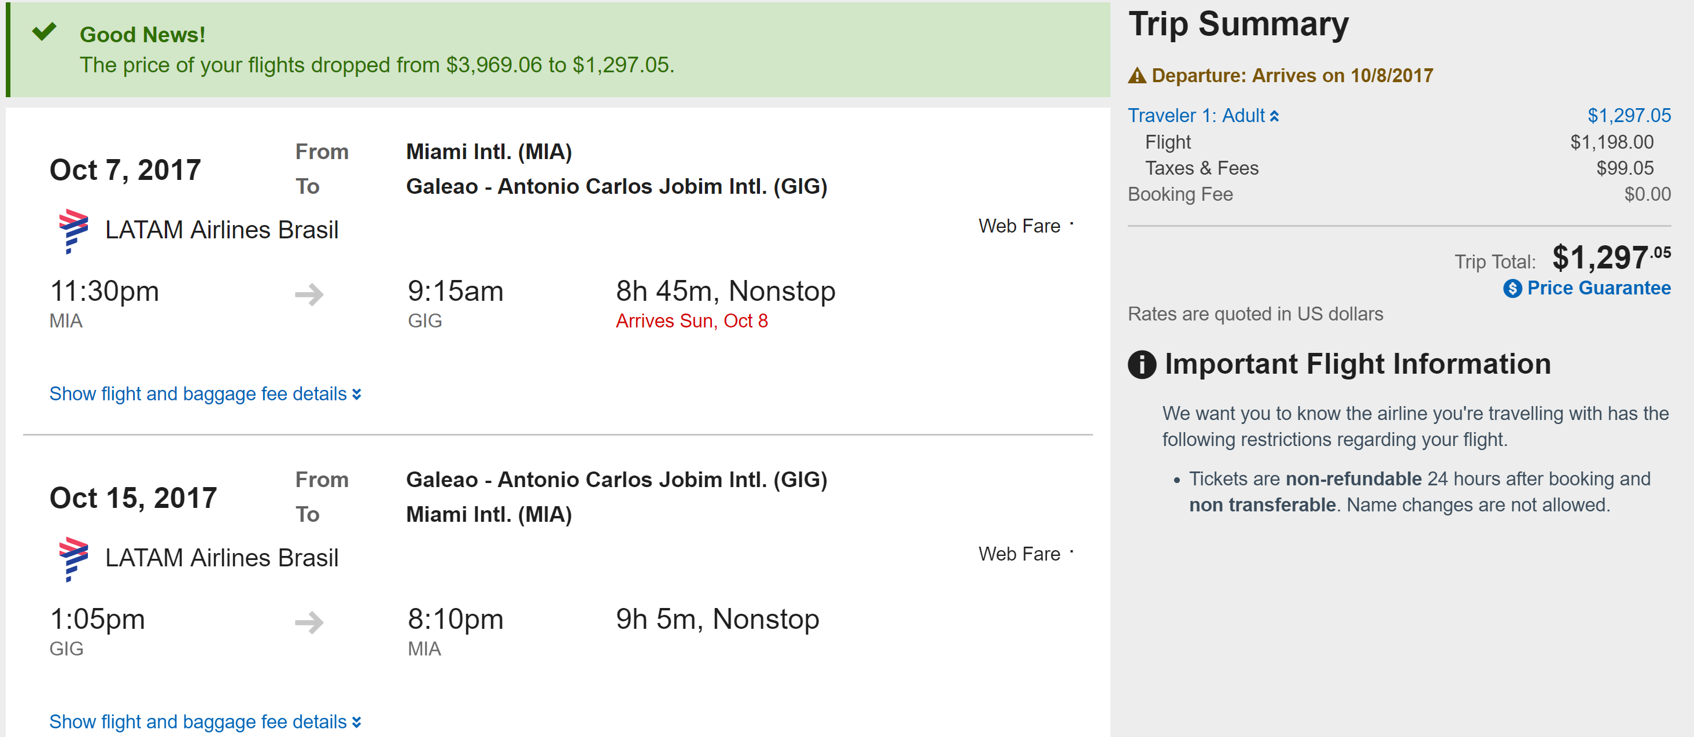Expand Oct 15 flight and baggage fee details

click(205, 721)
